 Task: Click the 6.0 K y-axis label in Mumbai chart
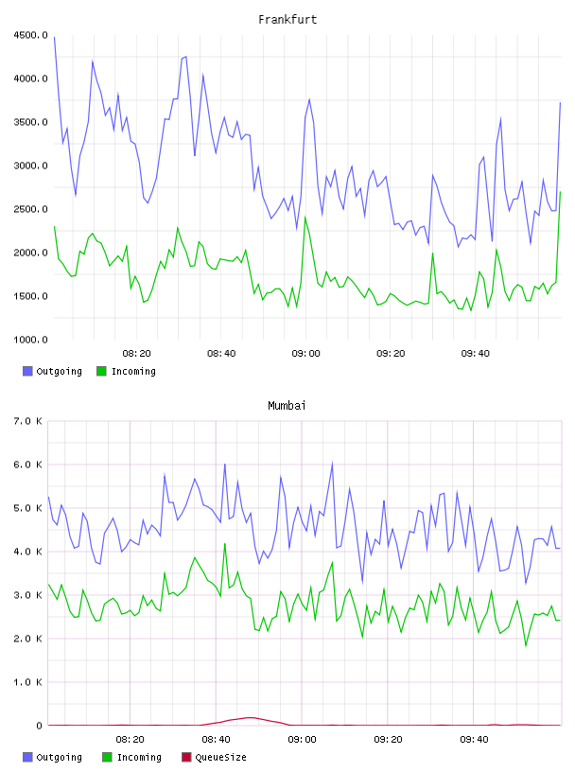click(27, 465)
